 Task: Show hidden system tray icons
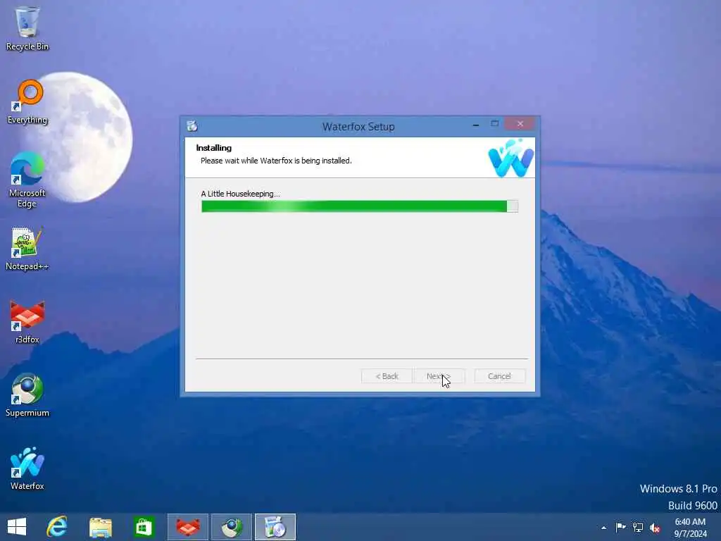[x=603, y=528]
